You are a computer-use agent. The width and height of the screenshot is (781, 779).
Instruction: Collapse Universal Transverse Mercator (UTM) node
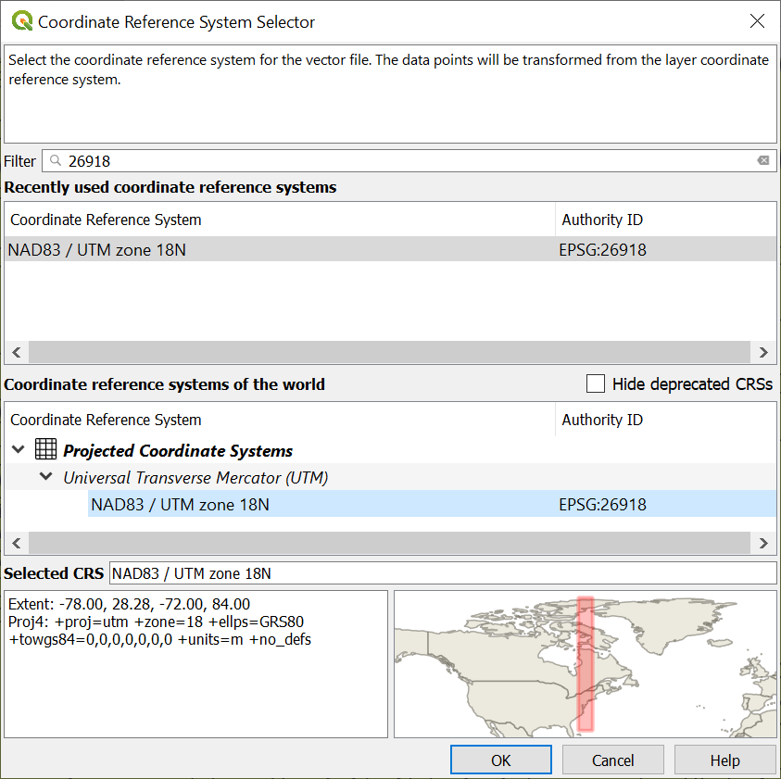(45, 478)
